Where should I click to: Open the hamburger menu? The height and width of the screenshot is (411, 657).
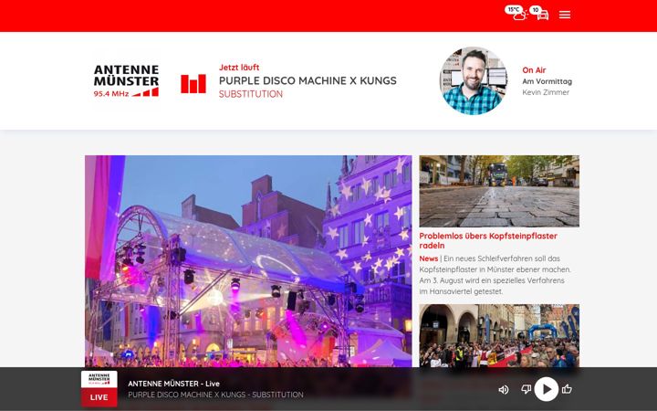click(x=565, y=16)
